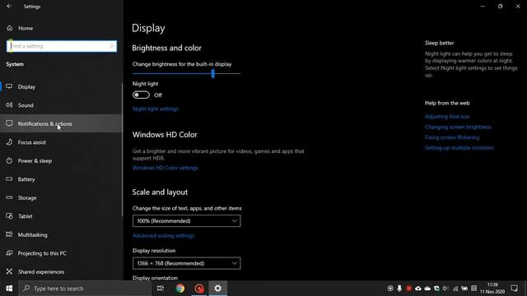Click the circular record tray icon

(390, 289)
